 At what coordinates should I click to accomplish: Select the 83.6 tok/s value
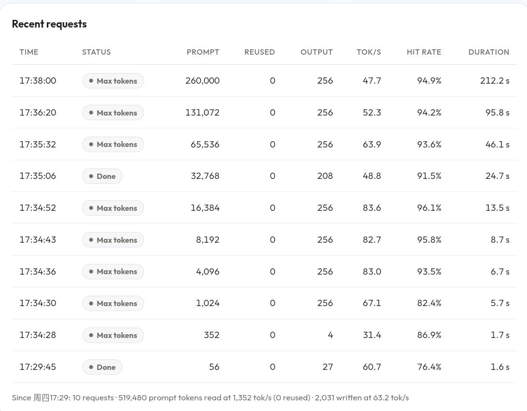tap(372, 208)
